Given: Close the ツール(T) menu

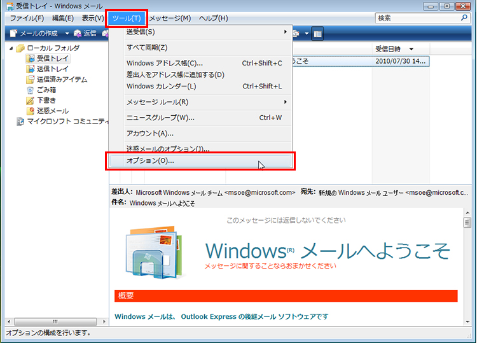Looking at the screenshot, I should (127, 18).
